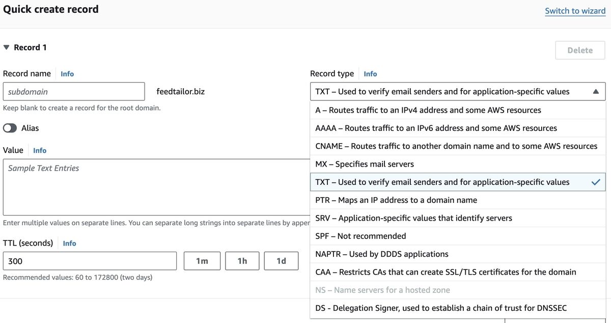The width and height of the screenshot is (611, 323).
Task: Open Info link beside Value
Action: [x=40, y=151]
